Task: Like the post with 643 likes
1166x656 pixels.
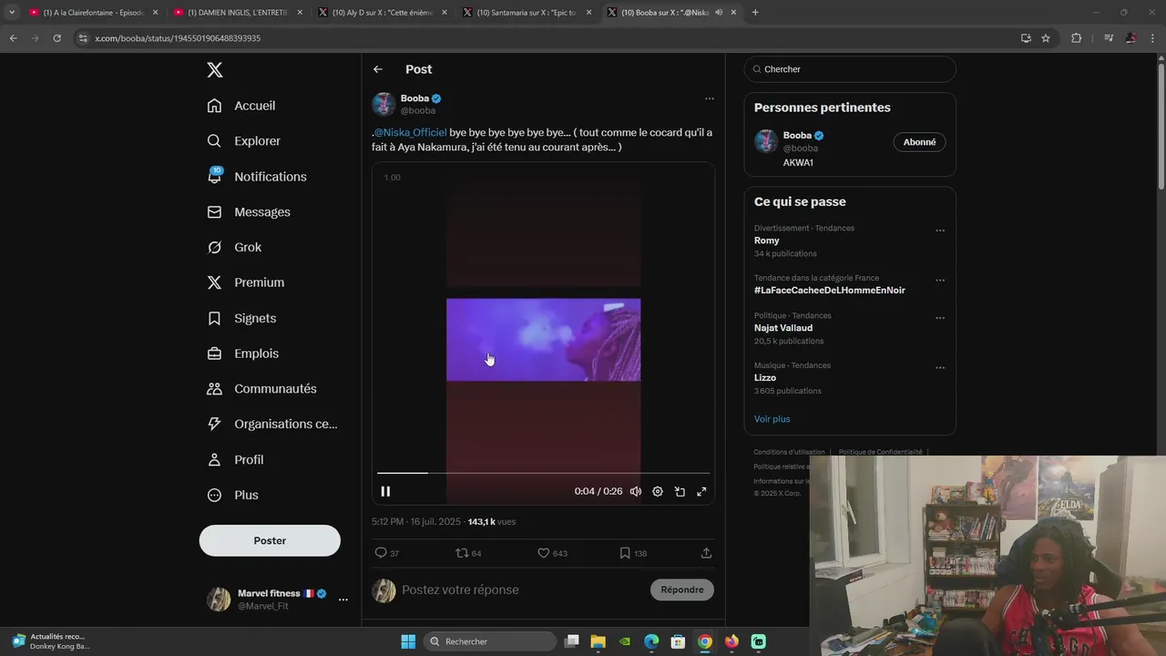Action: [552, 553]
